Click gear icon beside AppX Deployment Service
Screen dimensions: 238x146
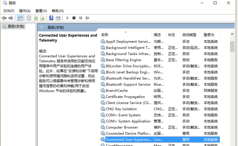tap(103, 41)
